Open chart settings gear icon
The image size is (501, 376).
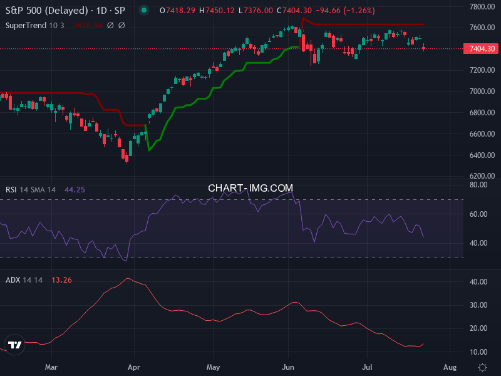point(482,367)
